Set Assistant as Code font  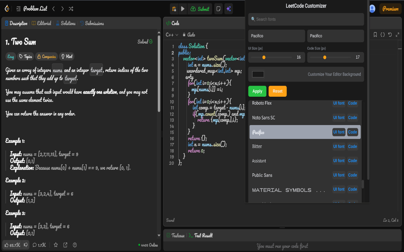pyautogui.click(x=353, y=161)
